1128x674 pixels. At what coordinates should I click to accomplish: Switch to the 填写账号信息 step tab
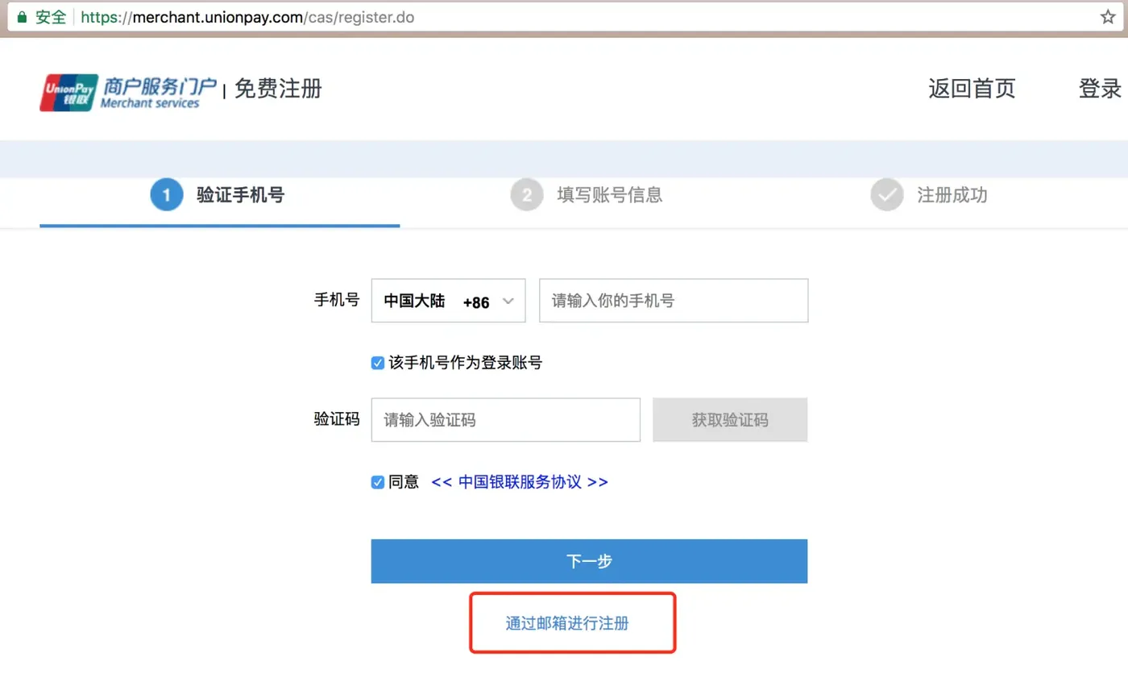click(610, 194)
